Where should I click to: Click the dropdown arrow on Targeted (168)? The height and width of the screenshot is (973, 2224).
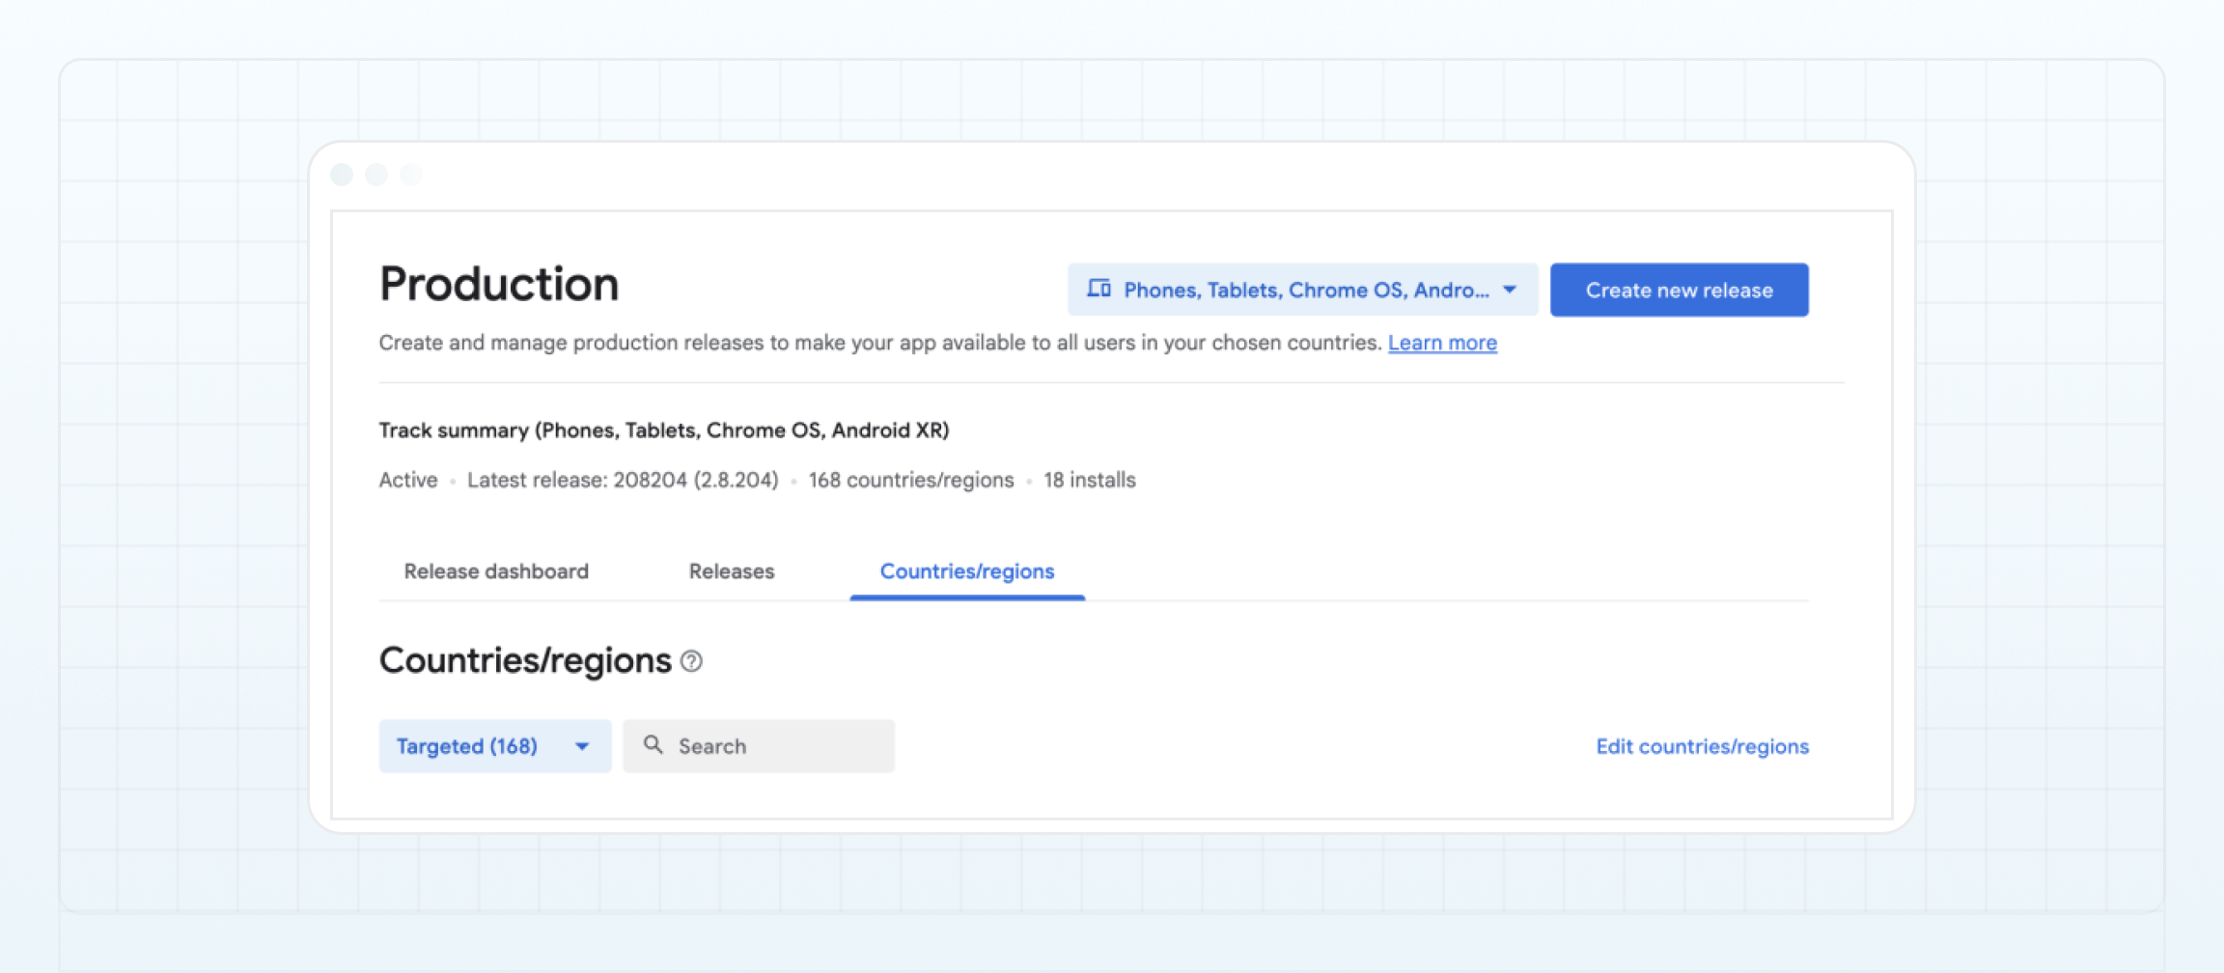(581, 746)
